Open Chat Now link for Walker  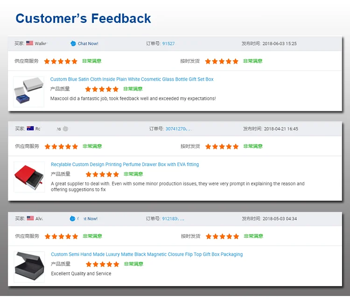[88, 43]
